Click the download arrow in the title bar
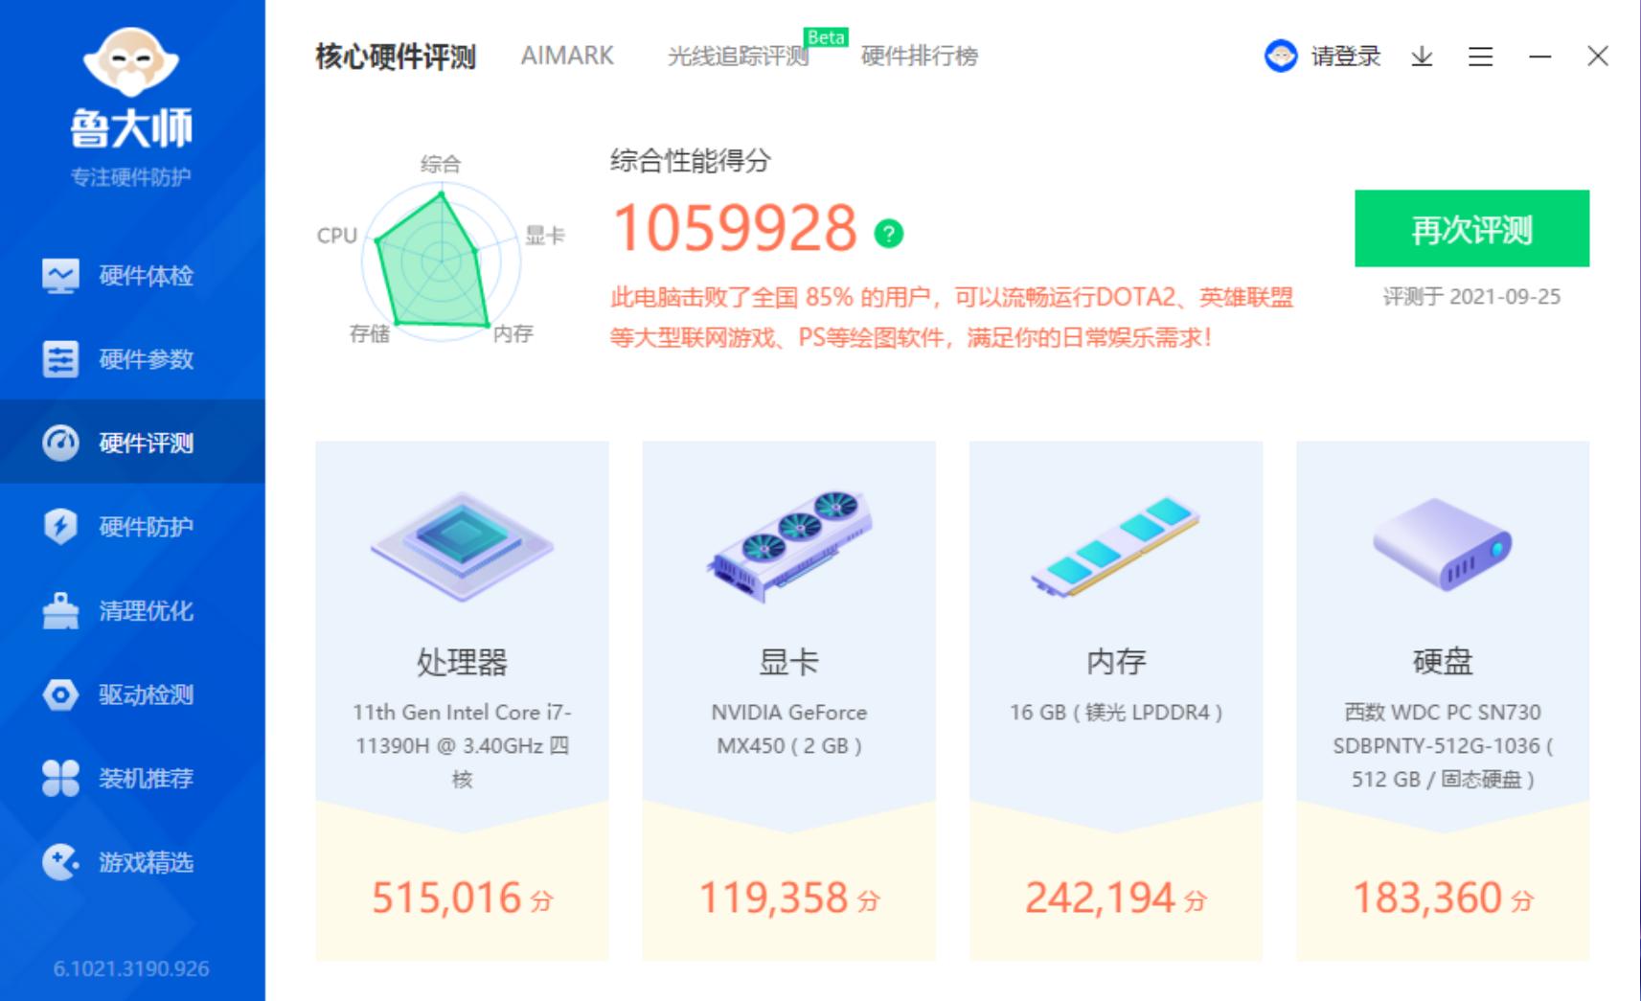Viewport: 1641px width, 1001px height. (1422, 57)
